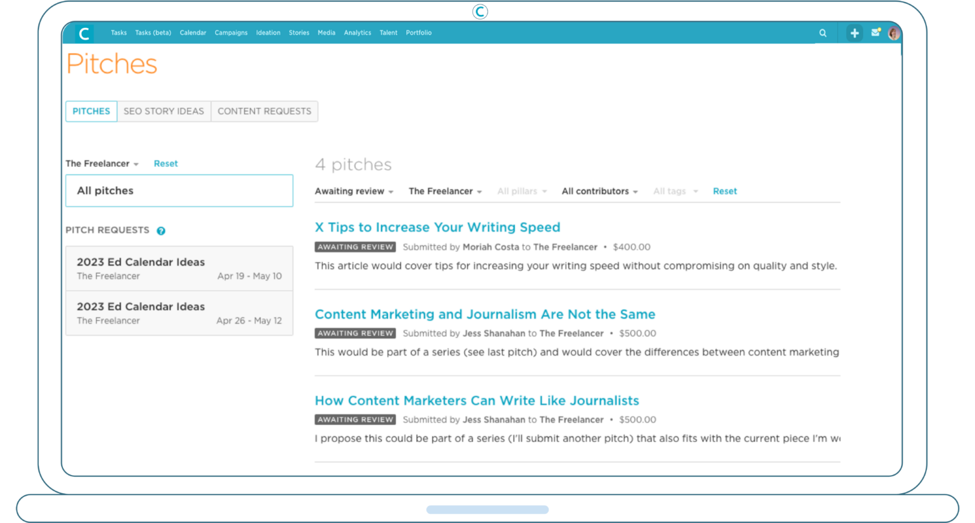Open The Freelancer publication filter above pitches
This screenshot has height=523, width=975.
click(445, 191)
